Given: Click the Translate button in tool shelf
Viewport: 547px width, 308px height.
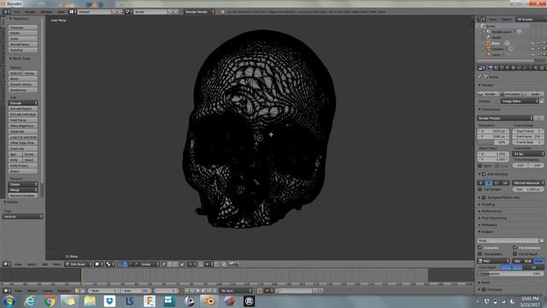Looking at the screenshot, I should coord(23,27).
